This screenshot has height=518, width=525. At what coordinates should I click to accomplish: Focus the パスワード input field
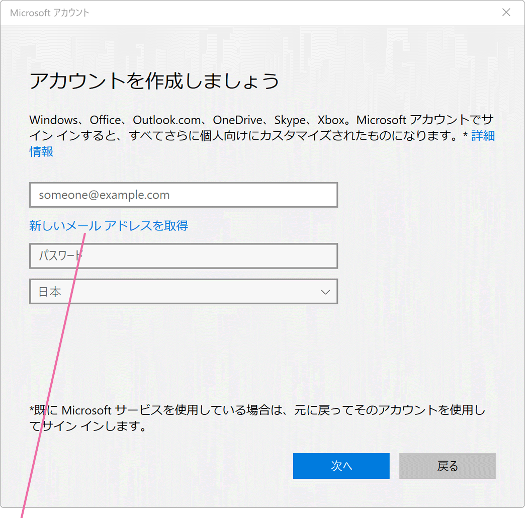click(184, 256)
